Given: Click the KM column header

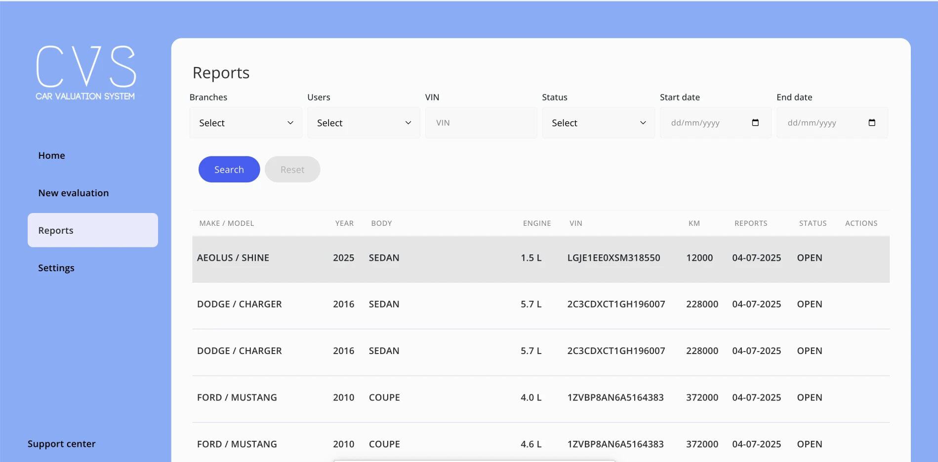Looking at the screenshot, I should pyautogui.click(x=694, y=223).
